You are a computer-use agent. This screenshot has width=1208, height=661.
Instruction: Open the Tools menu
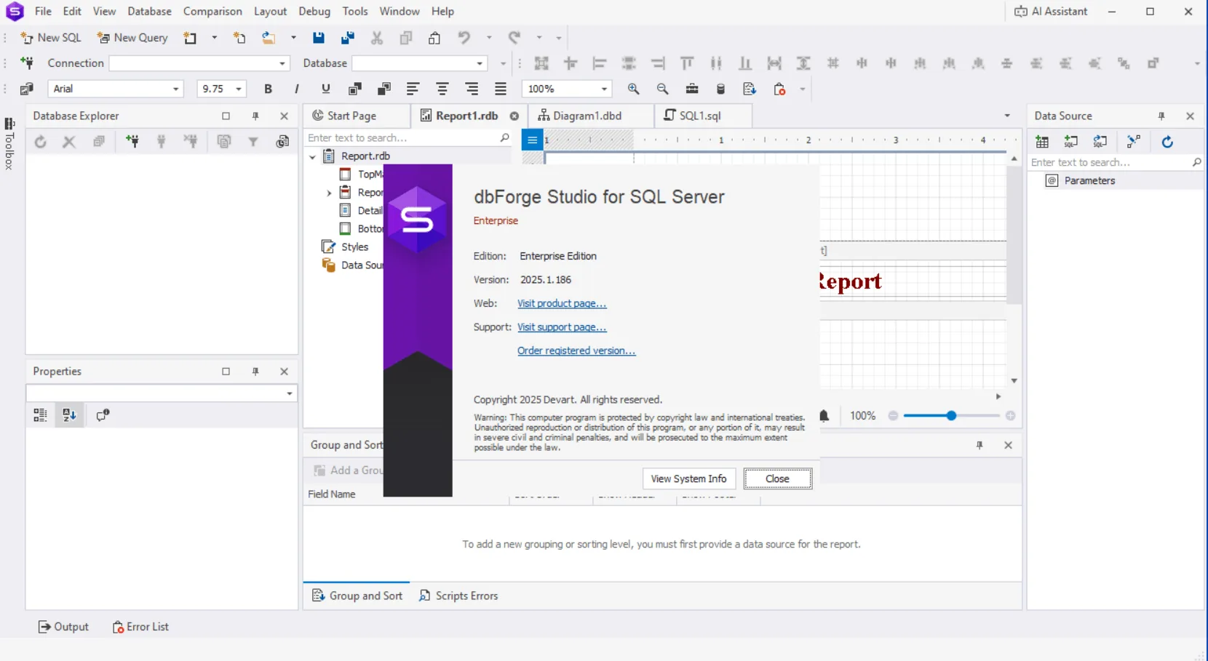pyautogui.click(x=355, y=12)
